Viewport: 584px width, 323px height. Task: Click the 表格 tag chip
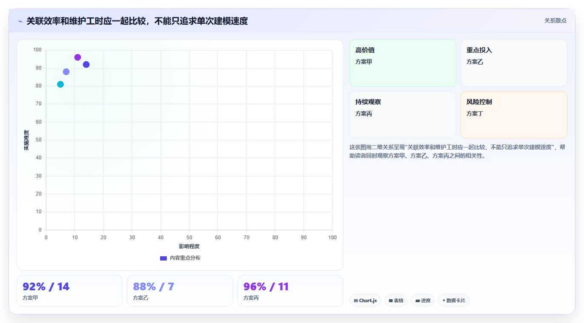[x=396, y=300]
